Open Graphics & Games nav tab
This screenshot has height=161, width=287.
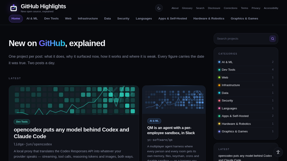244,18
